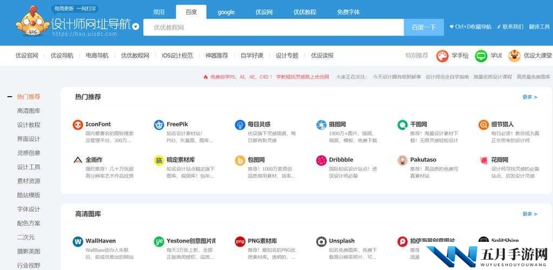This screenshot has width=553, height=270.
Task: Click the 摄图网 blue icon
Action: click(x=321, y=125)
